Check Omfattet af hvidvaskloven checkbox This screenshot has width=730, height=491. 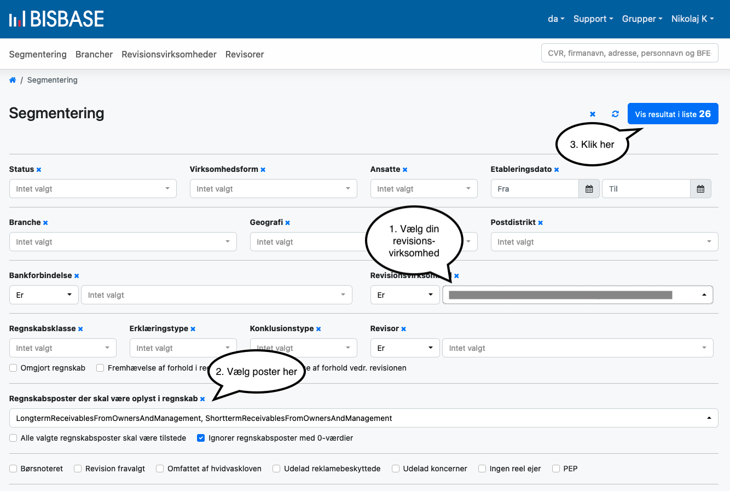160,469
